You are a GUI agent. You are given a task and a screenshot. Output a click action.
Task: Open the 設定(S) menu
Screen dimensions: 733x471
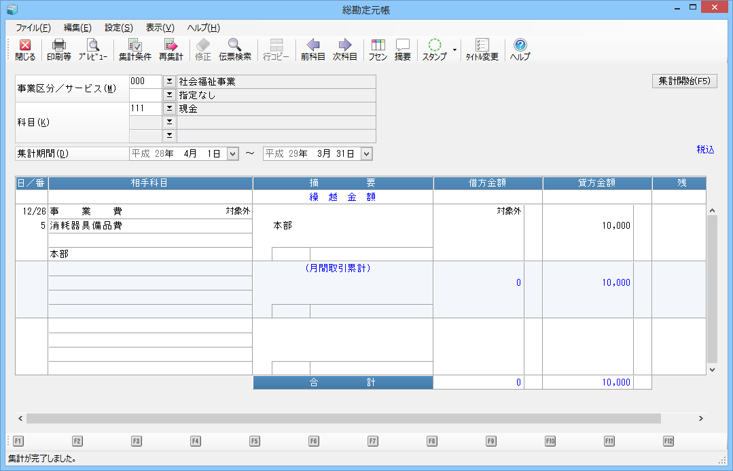click(x=118, y=28)
